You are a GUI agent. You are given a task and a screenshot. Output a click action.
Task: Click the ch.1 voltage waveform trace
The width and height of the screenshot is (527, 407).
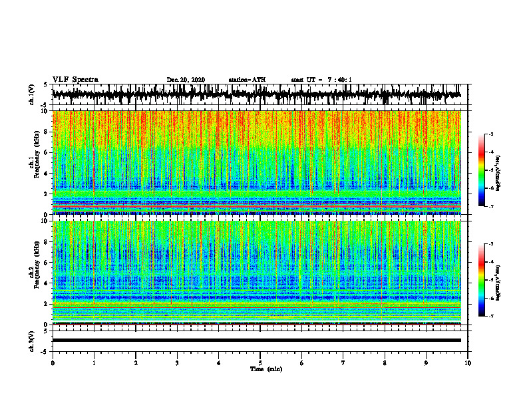point(256,94)
